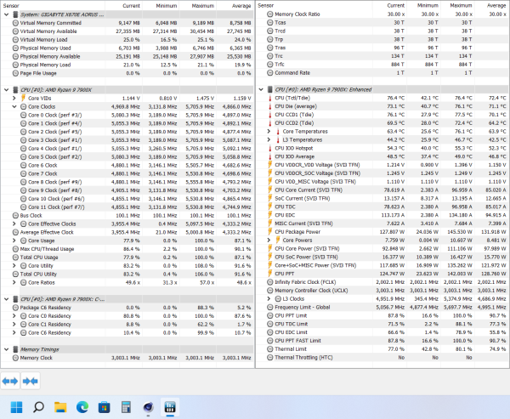This screenshot has height=419, width=510.
Task: Collapse CPU Ryzen 9 7900X Enhanced group
Action: point(261,89)
